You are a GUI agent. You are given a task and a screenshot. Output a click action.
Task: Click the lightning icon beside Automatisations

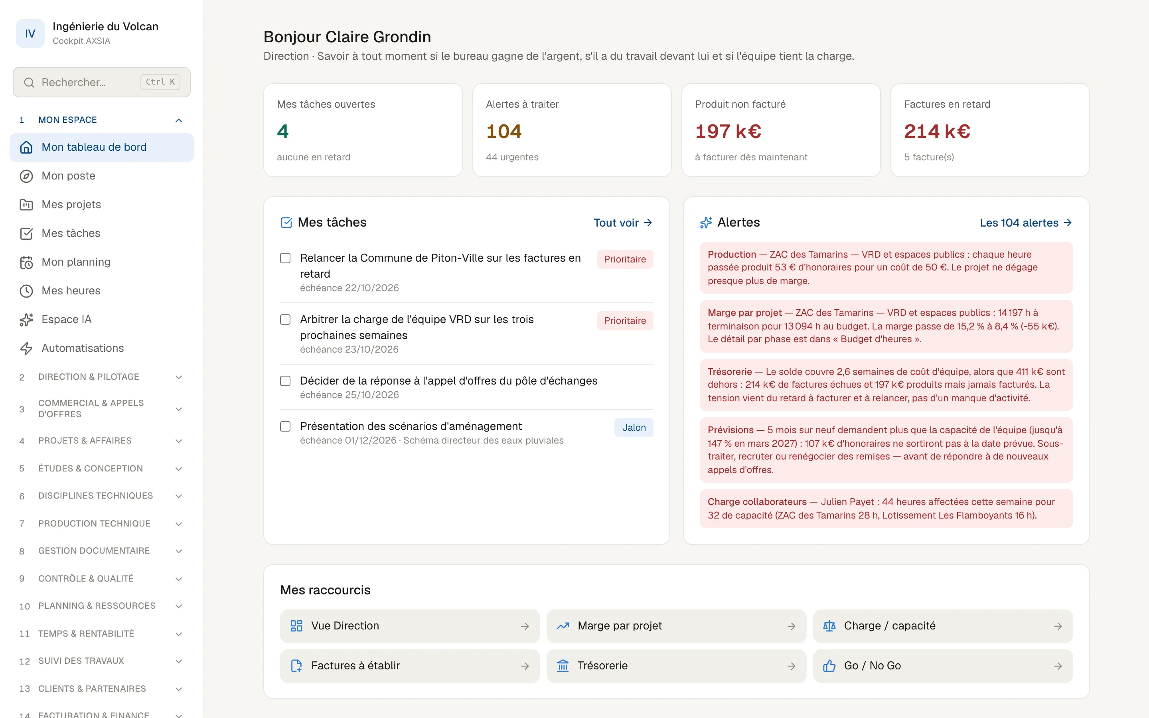point(26,349)
